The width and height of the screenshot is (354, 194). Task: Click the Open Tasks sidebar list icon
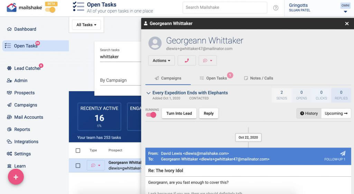(8, 46)
